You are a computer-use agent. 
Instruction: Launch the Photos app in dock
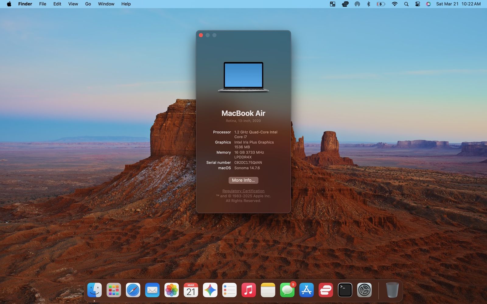172,290
